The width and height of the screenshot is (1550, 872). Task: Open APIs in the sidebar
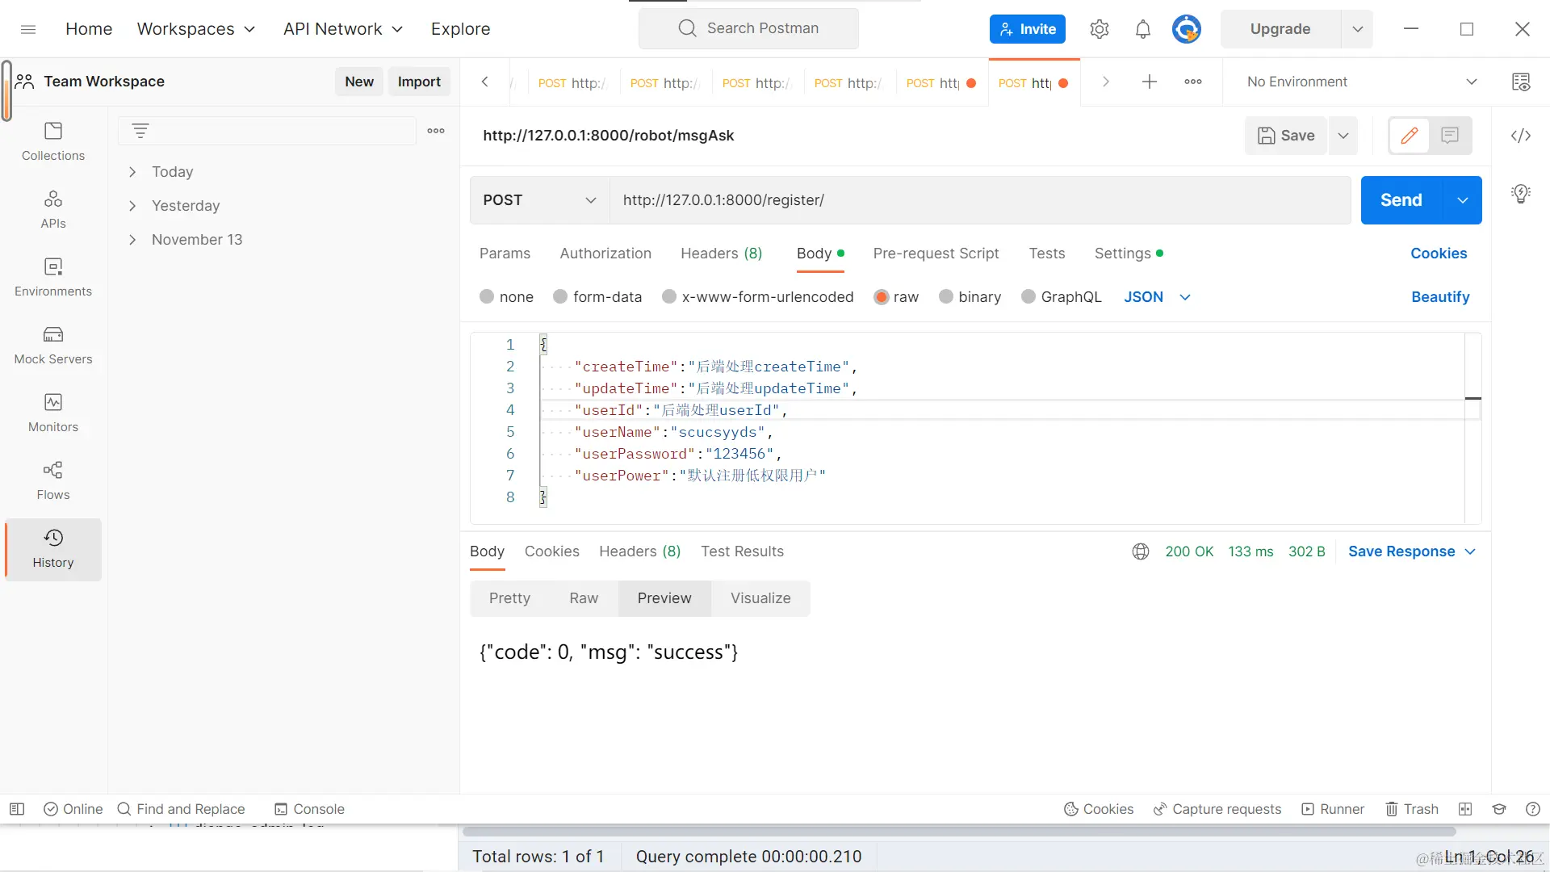[x=53, y=209]
